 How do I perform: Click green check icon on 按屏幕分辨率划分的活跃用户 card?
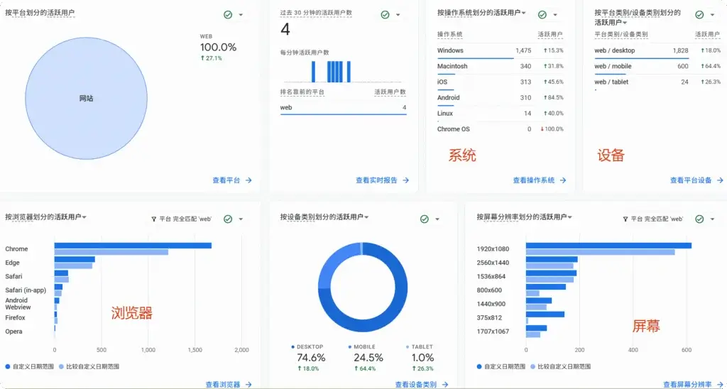click(699, 219)
